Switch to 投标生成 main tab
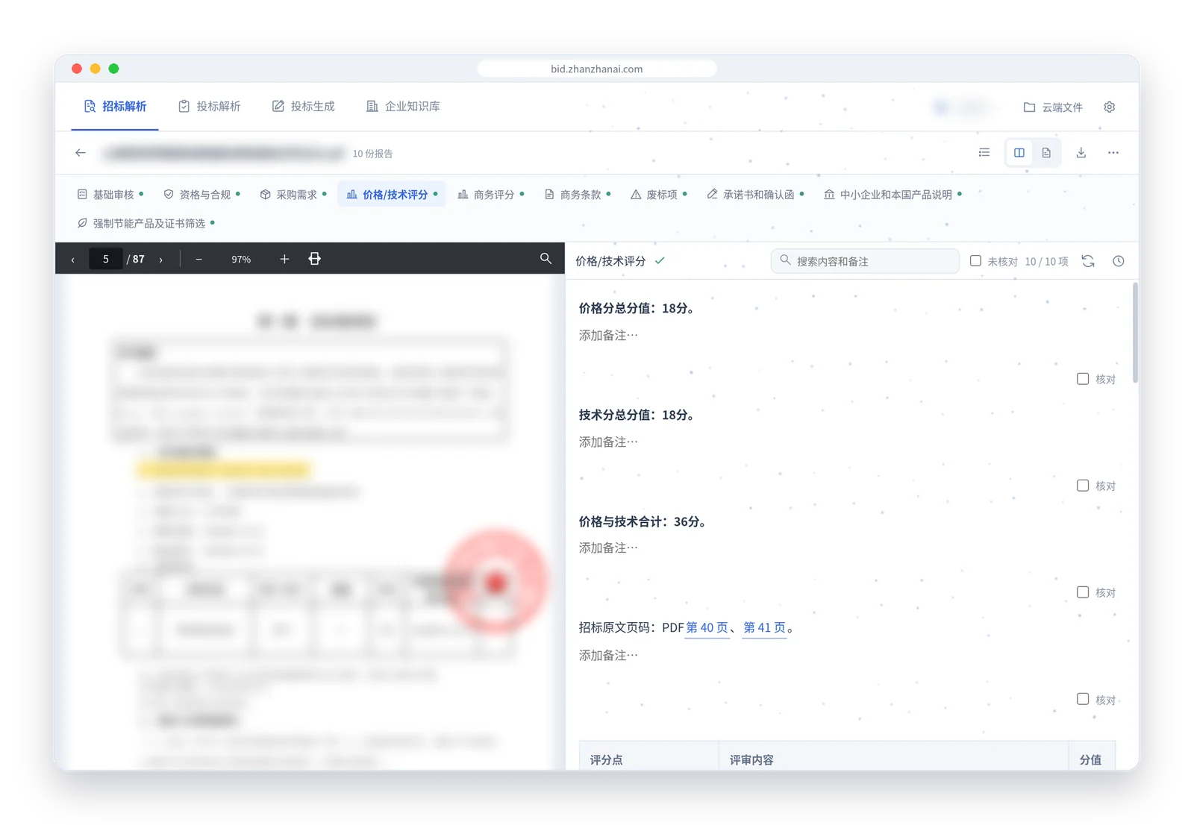The height and width of the screenshot is (825, 1194). pos(304,107)
